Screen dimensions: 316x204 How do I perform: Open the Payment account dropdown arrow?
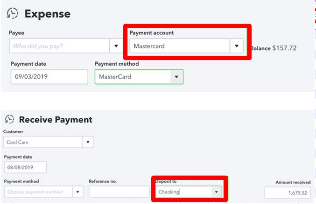tap(237, 46)
